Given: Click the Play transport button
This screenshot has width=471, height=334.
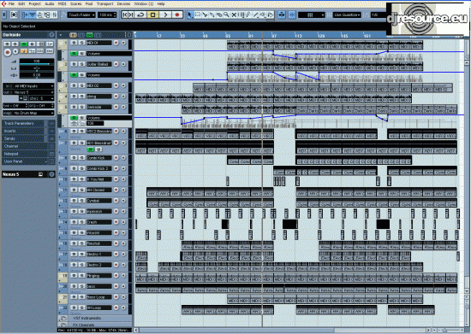Looking at the screenshot, I should click(x=165, y=15).
